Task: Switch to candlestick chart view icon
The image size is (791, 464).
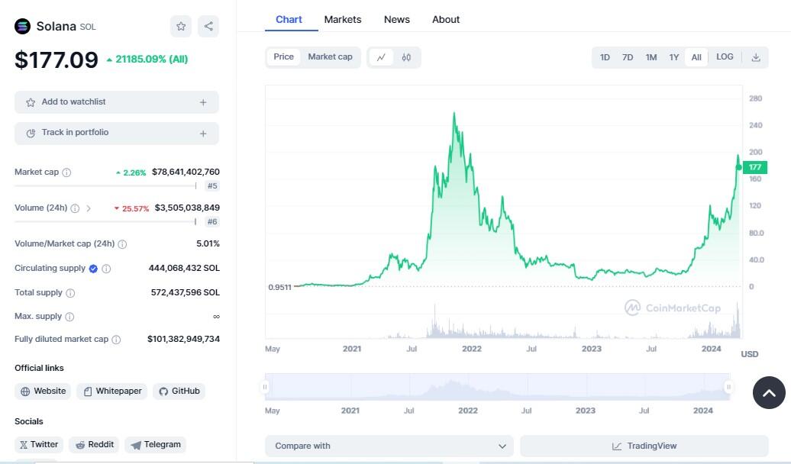Action: [x=406, y=57]
